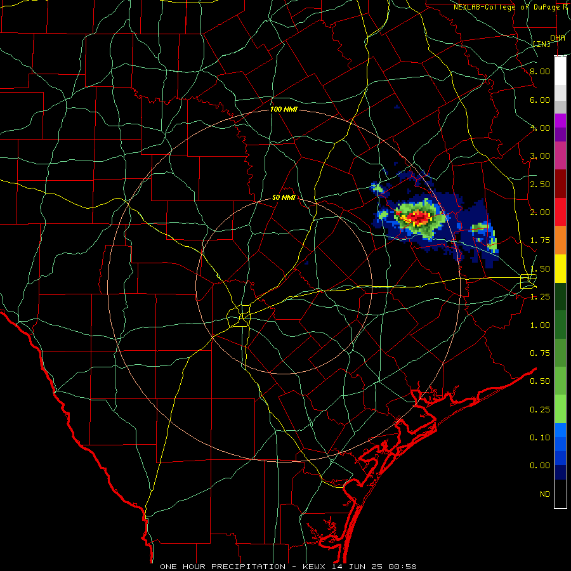Click the 1.25 legend value

click(540, 297)
